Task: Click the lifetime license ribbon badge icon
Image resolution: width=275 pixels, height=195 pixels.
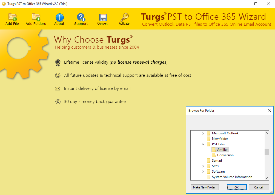Action: (x=58, y=63)
